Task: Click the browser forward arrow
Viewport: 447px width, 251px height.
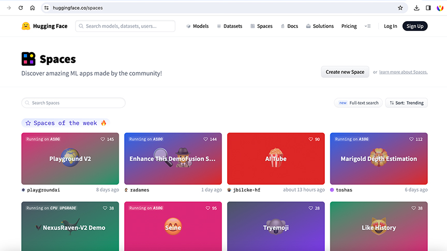Action: click(x=9, y=8)
